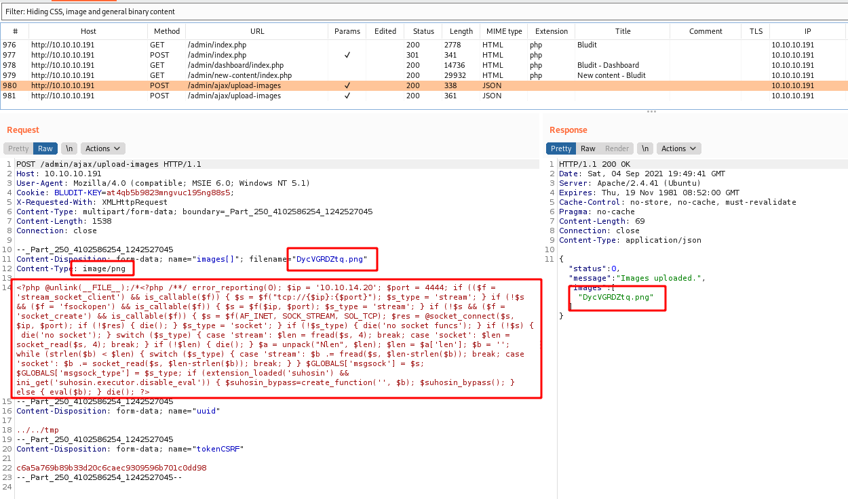Sort history by the Title column header
This screenshot has height=499, width=848.
[x=623, y=31]
